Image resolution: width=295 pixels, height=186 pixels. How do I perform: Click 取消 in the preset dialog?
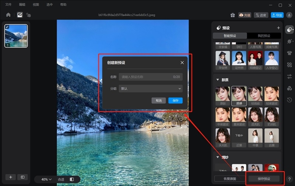tap(159, 100)
